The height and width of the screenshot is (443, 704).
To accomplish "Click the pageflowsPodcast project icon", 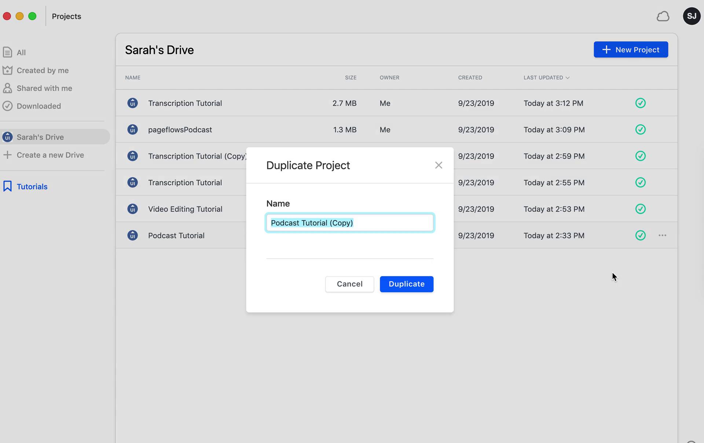I will click(x=132, y=130).
